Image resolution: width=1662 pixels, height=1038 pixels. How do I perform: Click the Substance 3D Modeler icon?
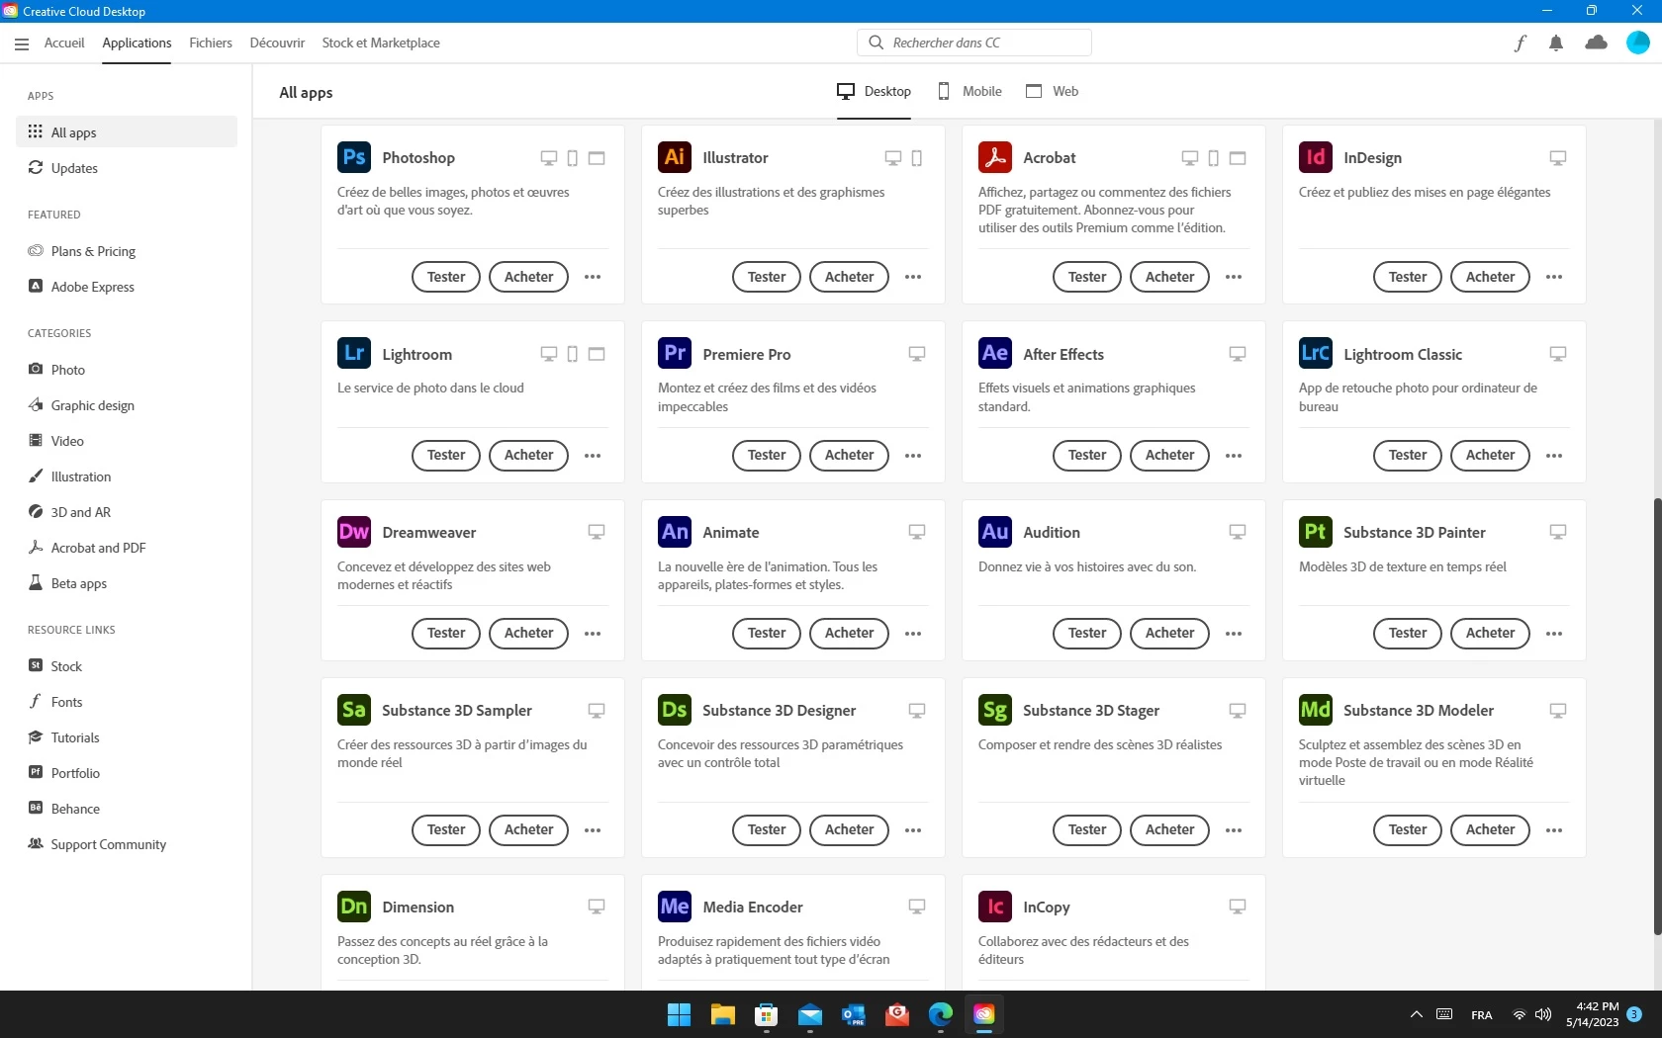coord(1316,710)
